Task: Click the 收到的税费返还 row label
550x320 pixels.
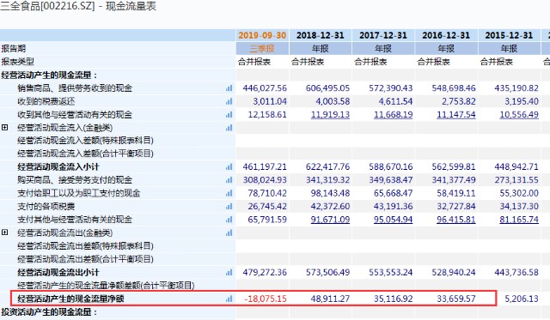Action: click(46, 101)
